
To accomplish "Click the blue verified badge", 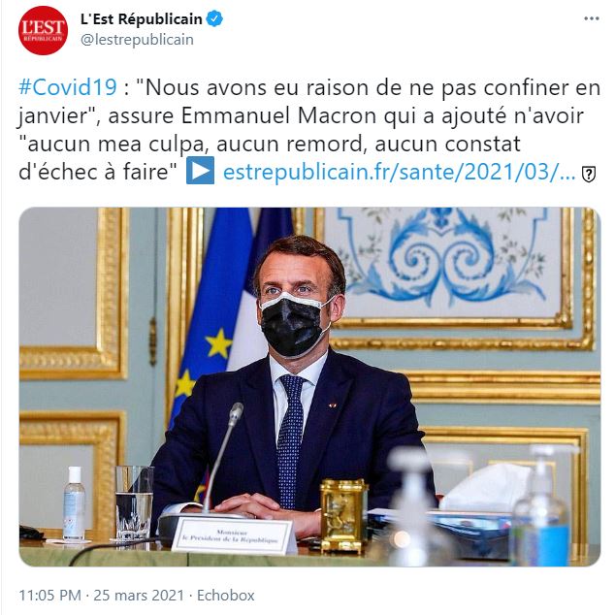I will point(214,18).
